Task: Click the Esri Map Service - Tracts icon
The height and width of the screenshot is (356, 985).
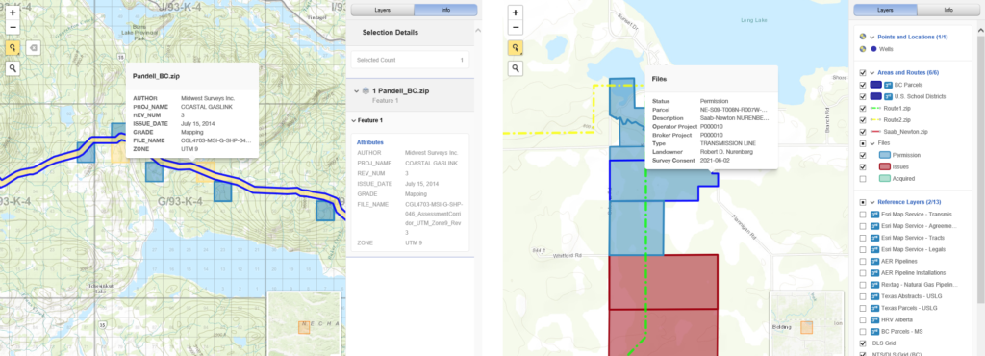Action: [x=875, y=238]
